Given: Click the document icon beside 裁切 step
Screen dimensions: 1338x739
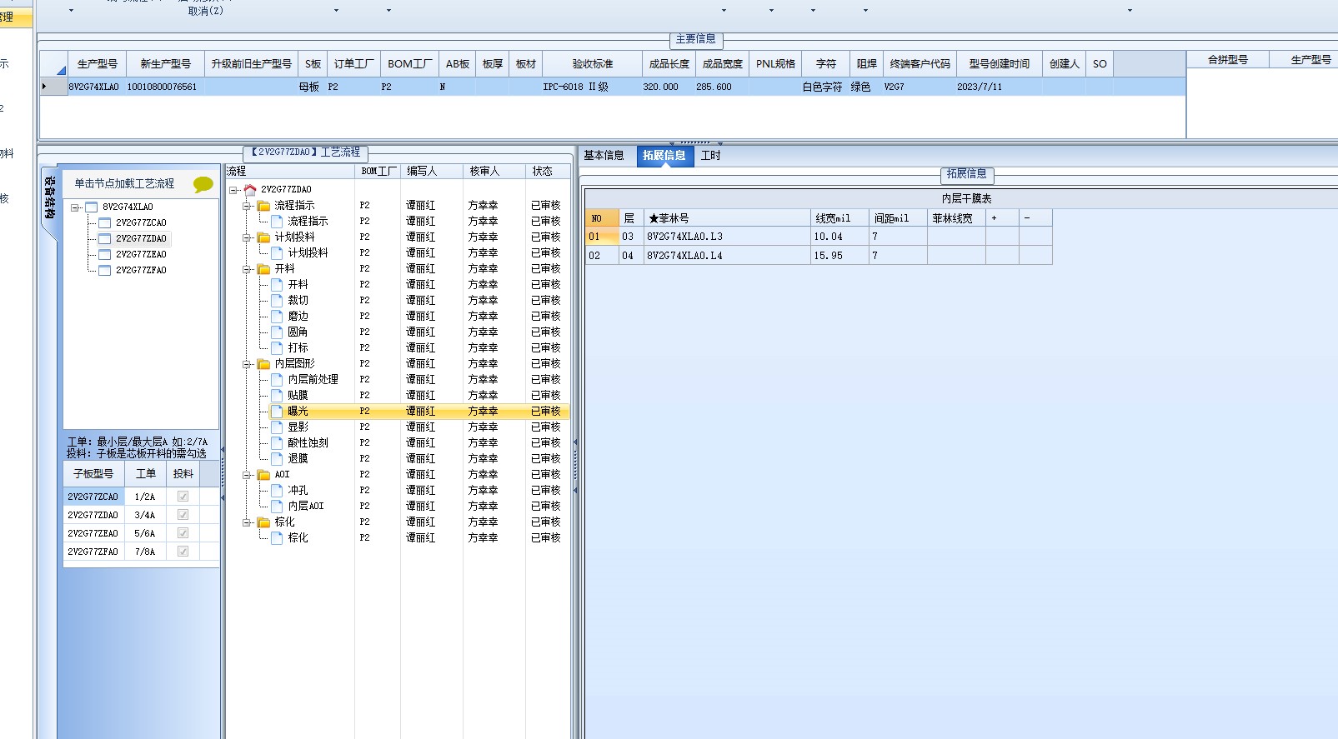Looking at the screenshot, I should tap(277, 300).
